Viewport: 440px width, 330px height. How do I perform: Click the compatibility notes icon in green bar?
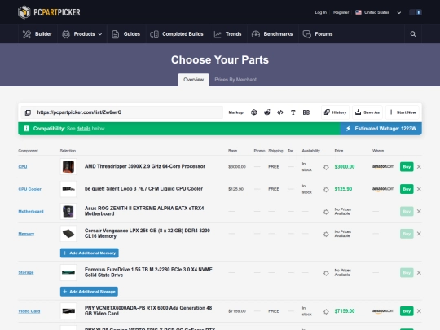click(26, 129)
